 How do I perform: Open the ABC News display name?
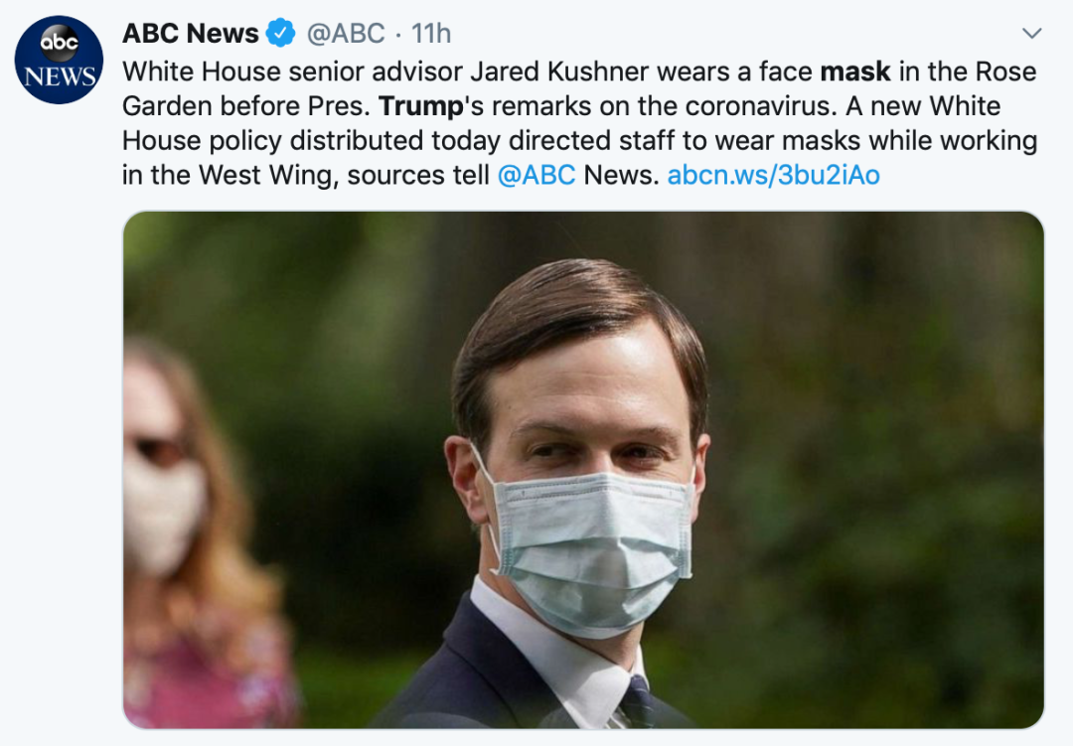pyautogui.click(x=190, y=34)
